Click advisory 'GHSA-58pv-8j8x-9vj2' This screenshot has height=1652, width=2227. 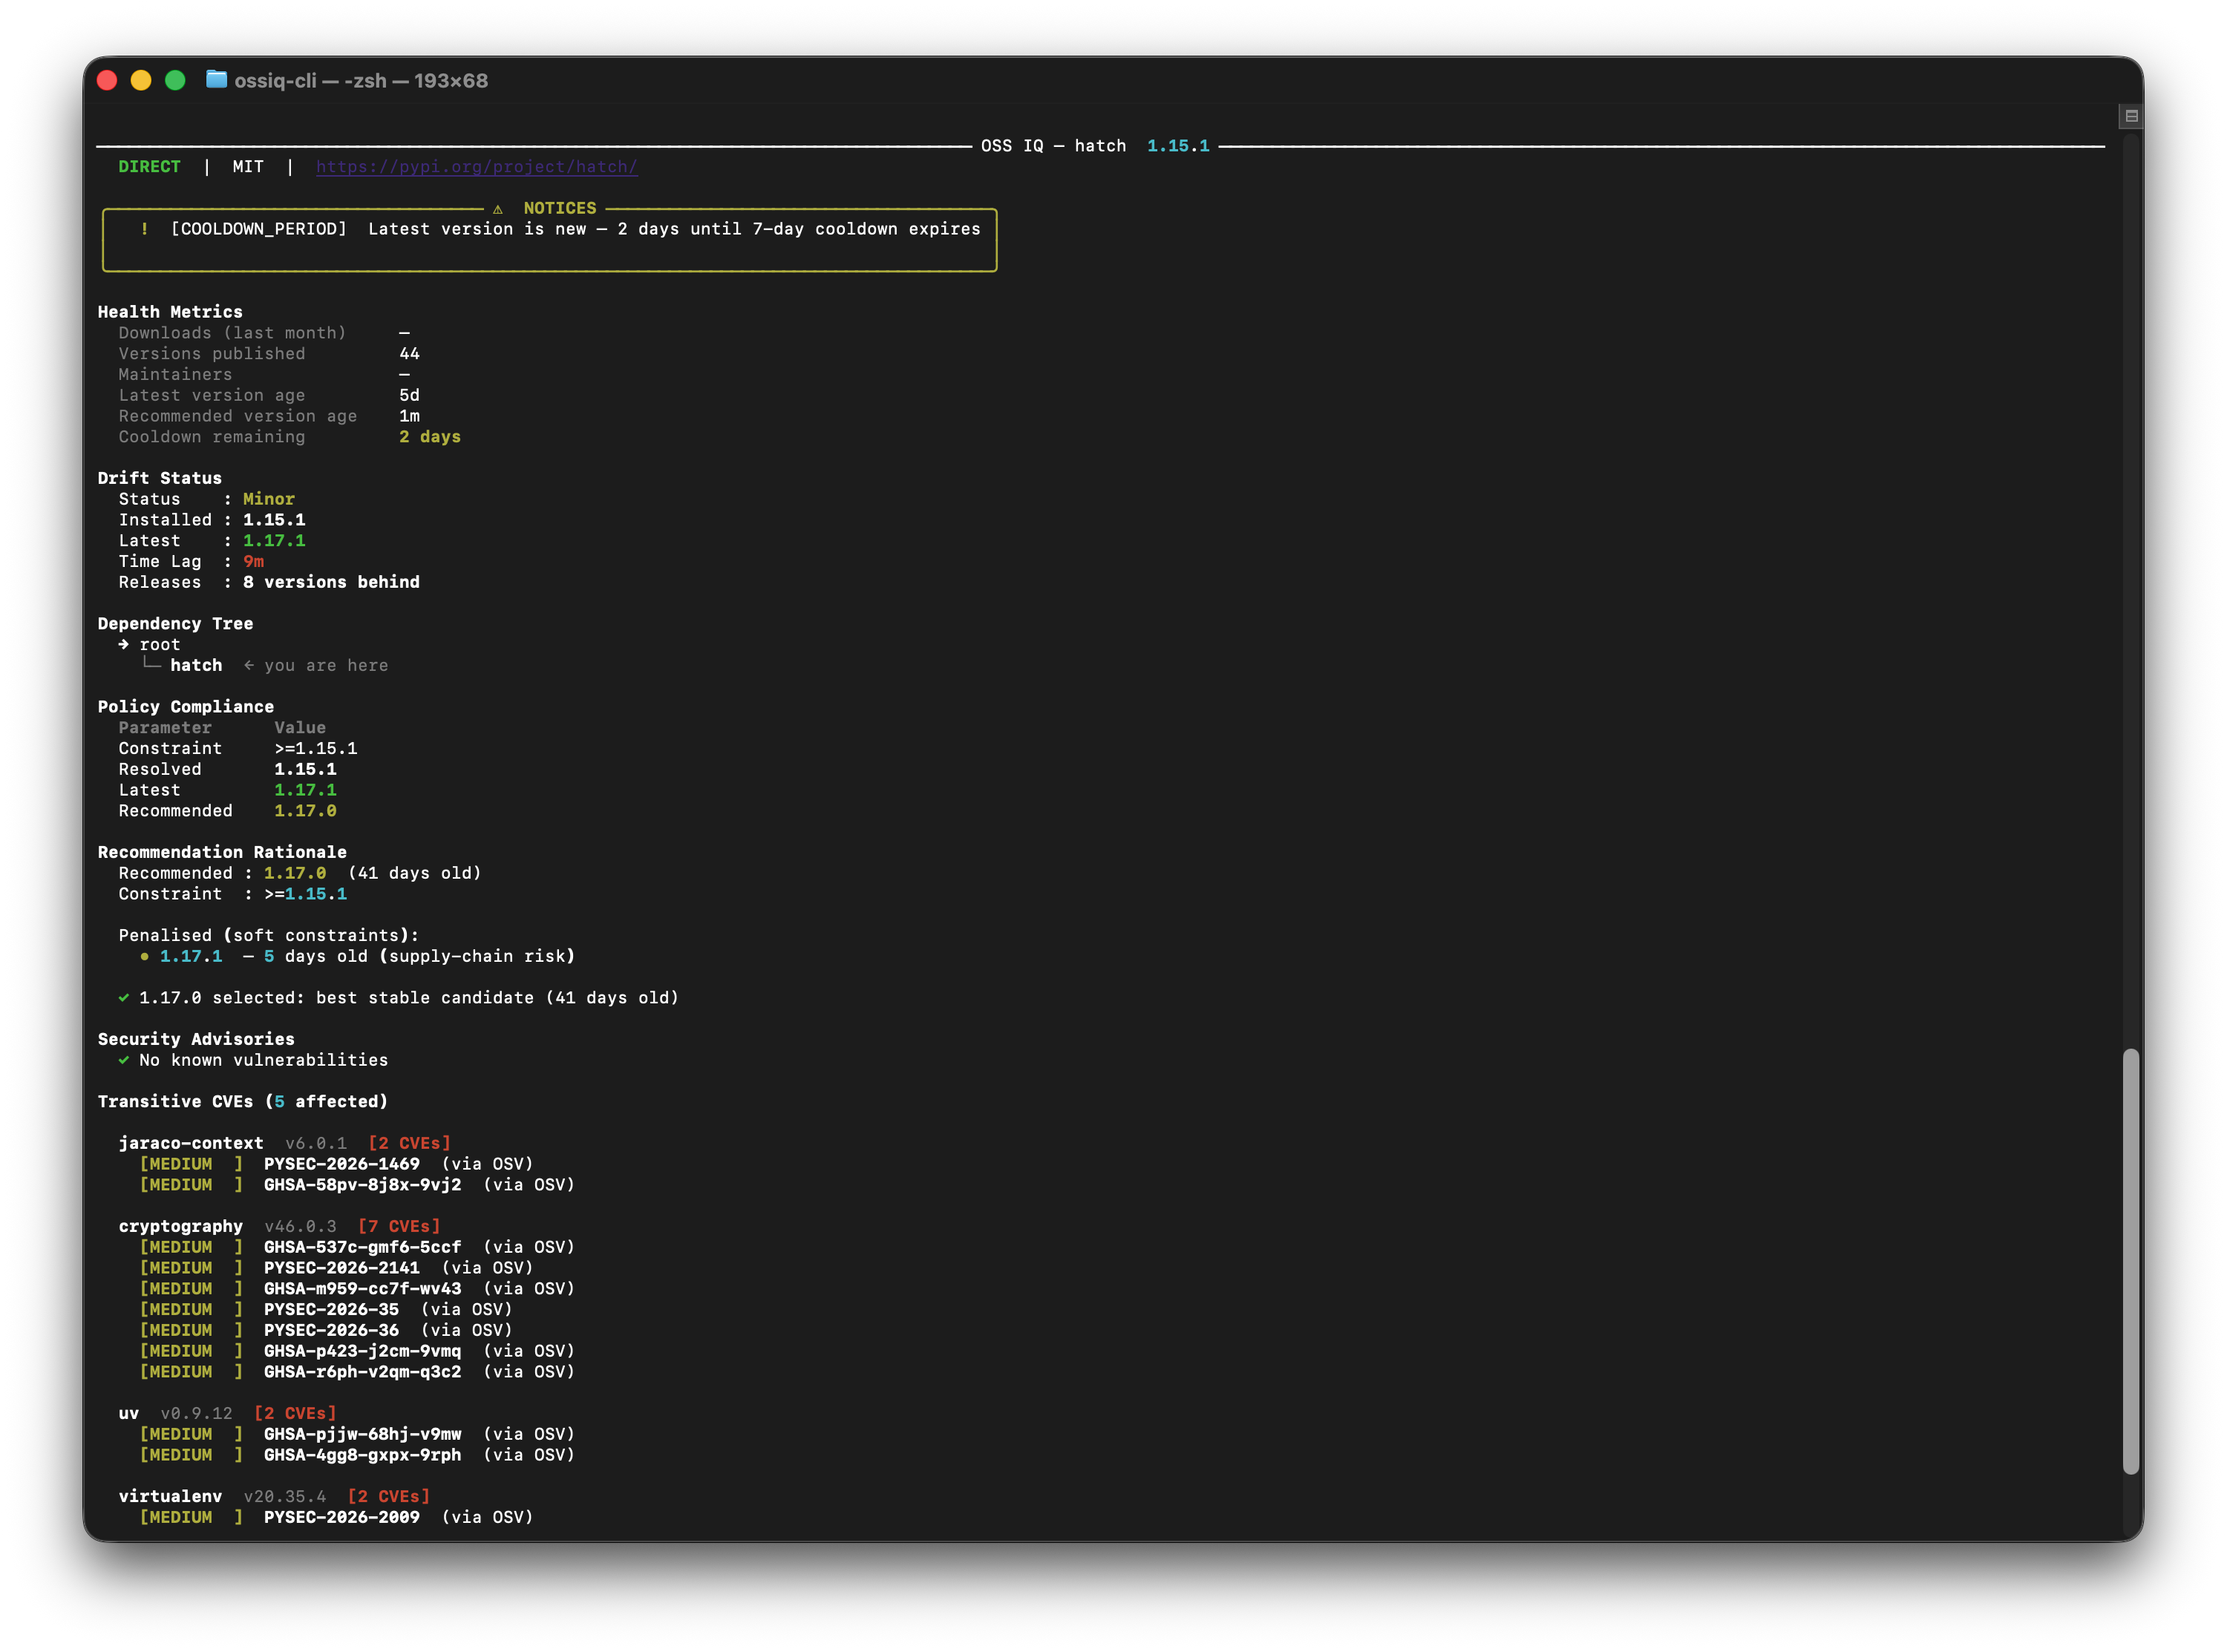click(363, 1185)
